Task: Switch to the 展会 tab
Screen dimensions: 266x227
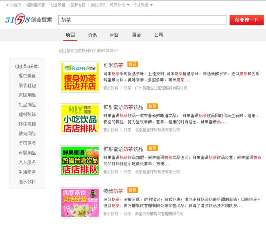Action: point(136,35)
